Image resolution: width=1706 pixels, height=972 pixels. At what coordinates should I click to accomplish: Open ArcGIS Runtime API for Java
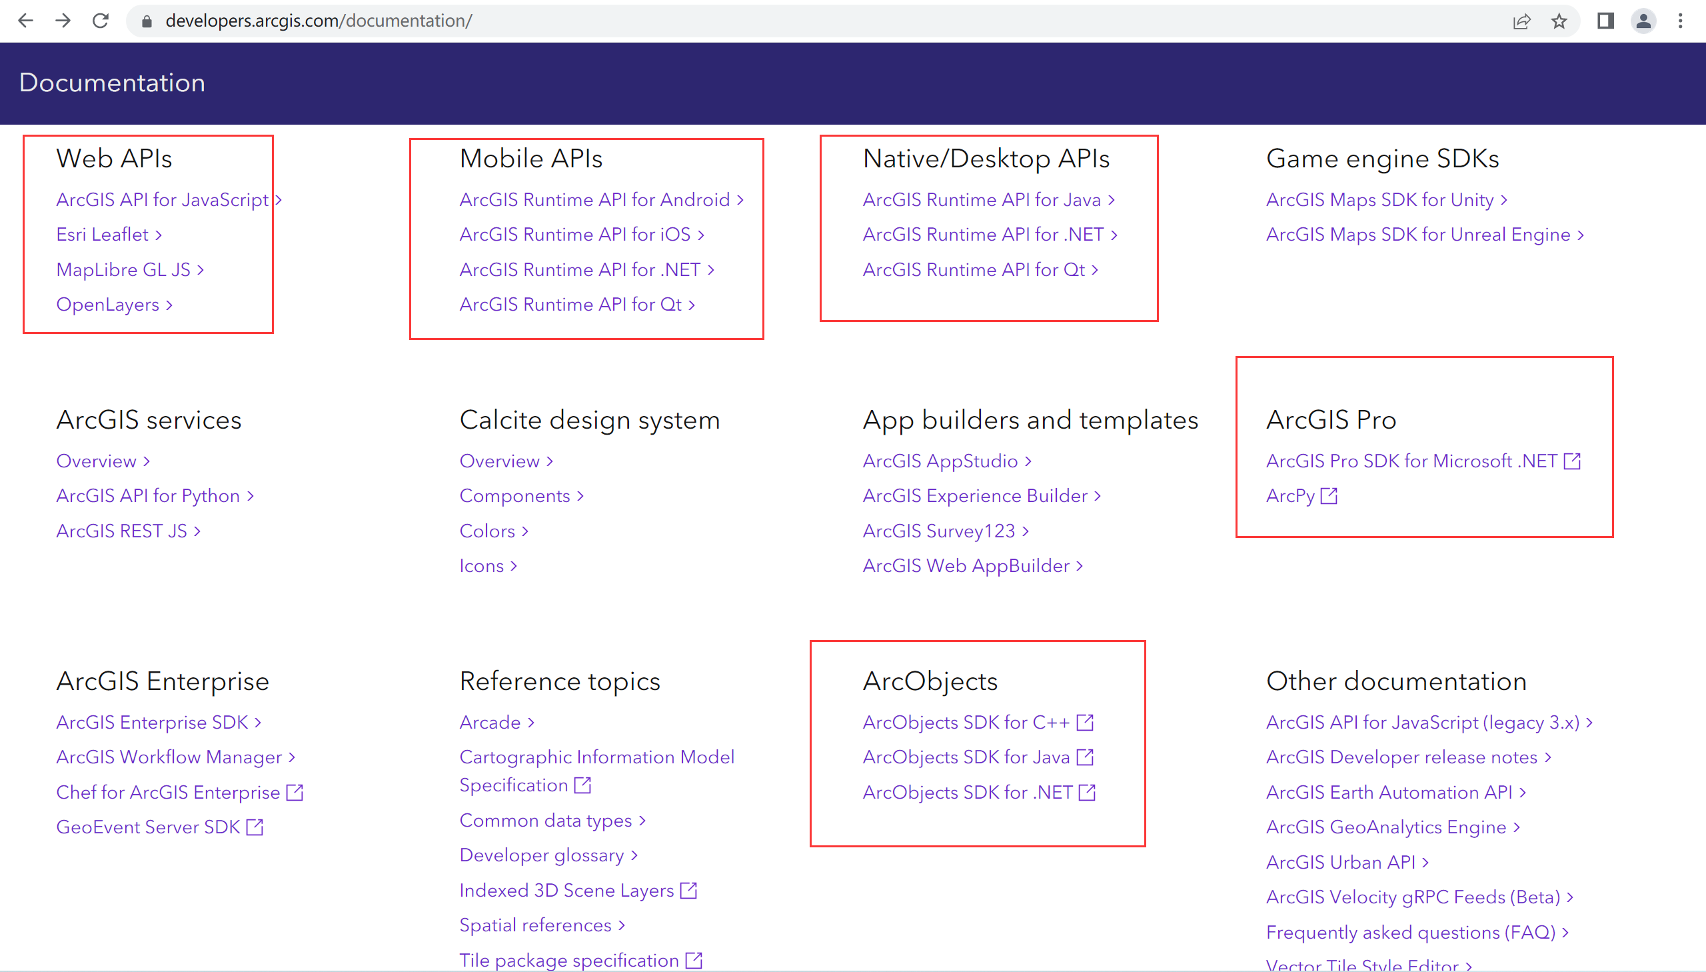[989, 199]
